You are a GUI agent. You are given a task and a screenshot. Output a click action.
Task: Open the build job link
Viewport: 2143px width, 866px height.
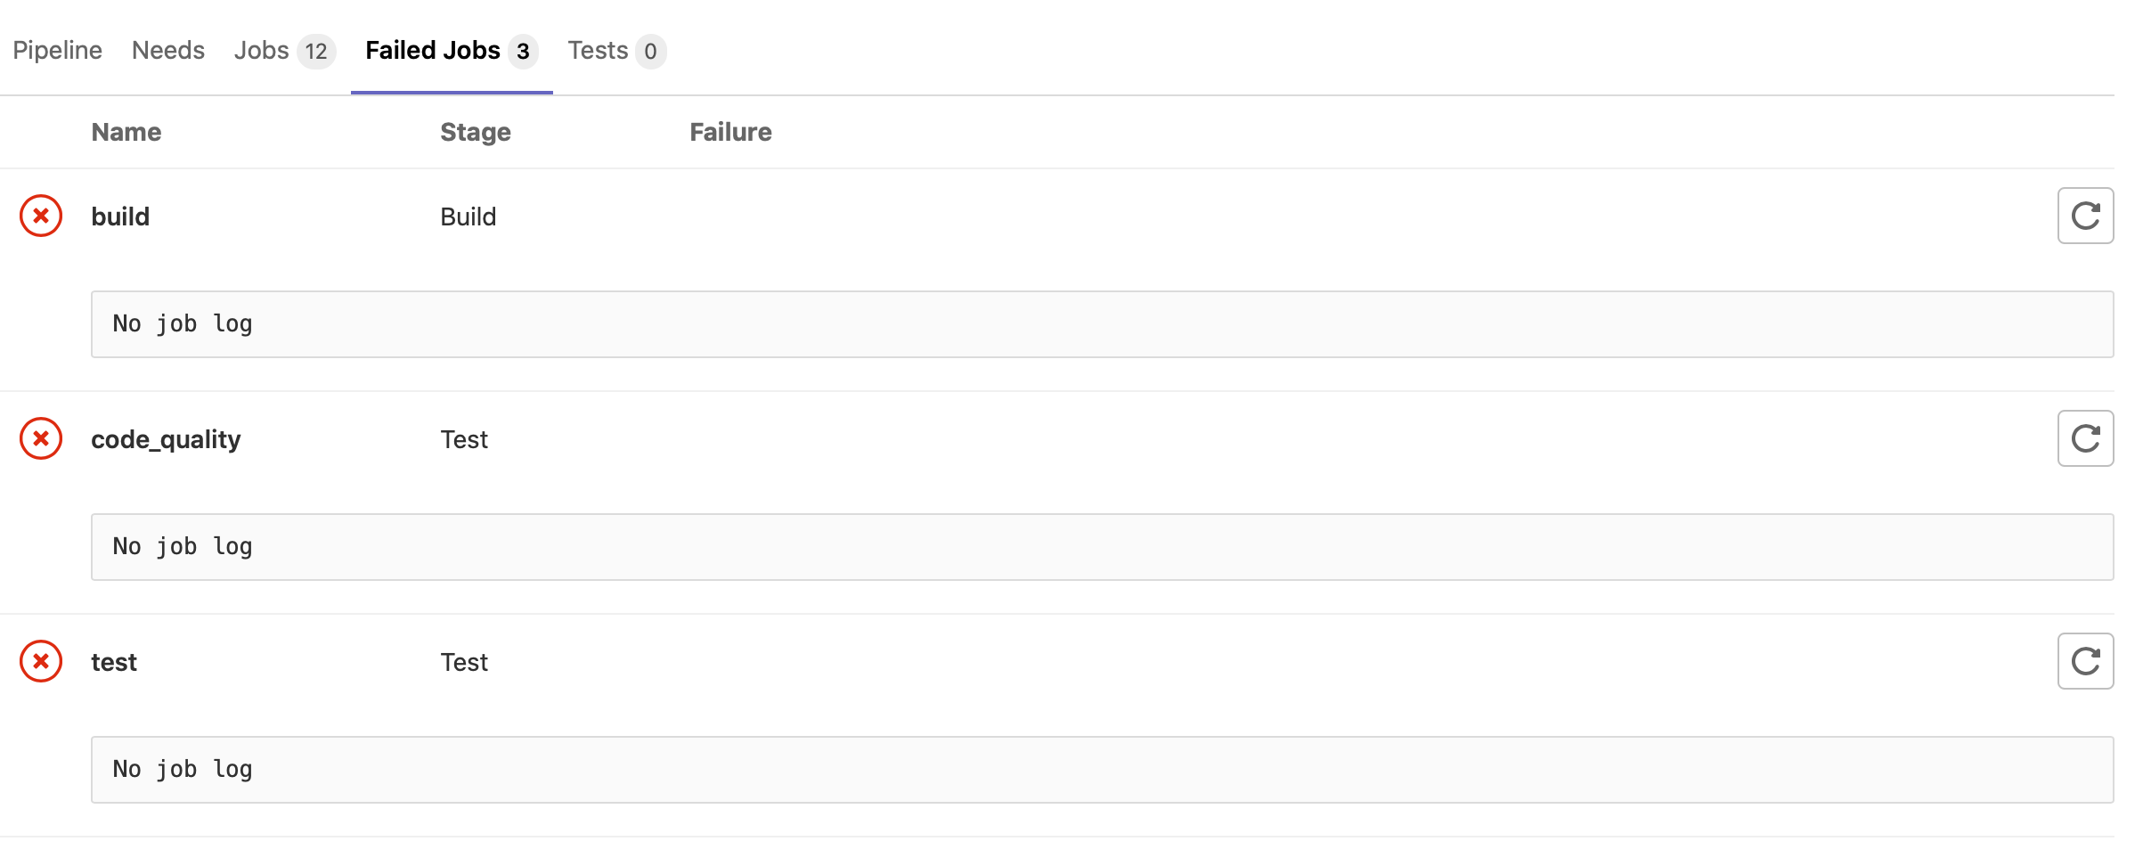click(120, 216)
